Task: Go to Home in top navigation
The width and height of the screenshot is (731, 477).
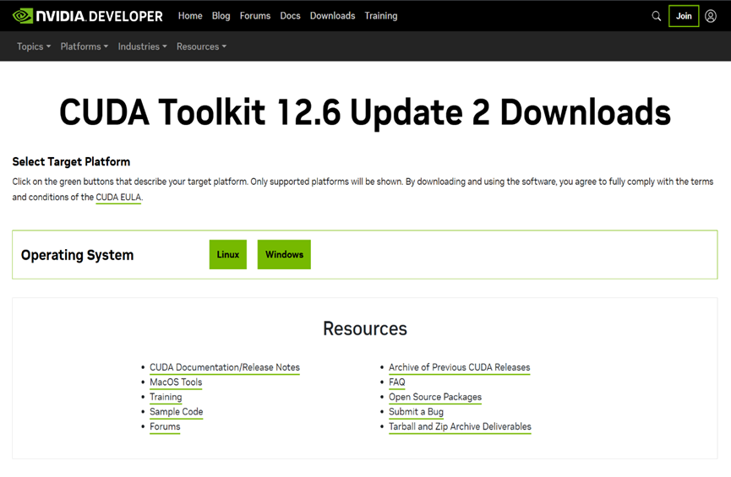Action: 190,16
